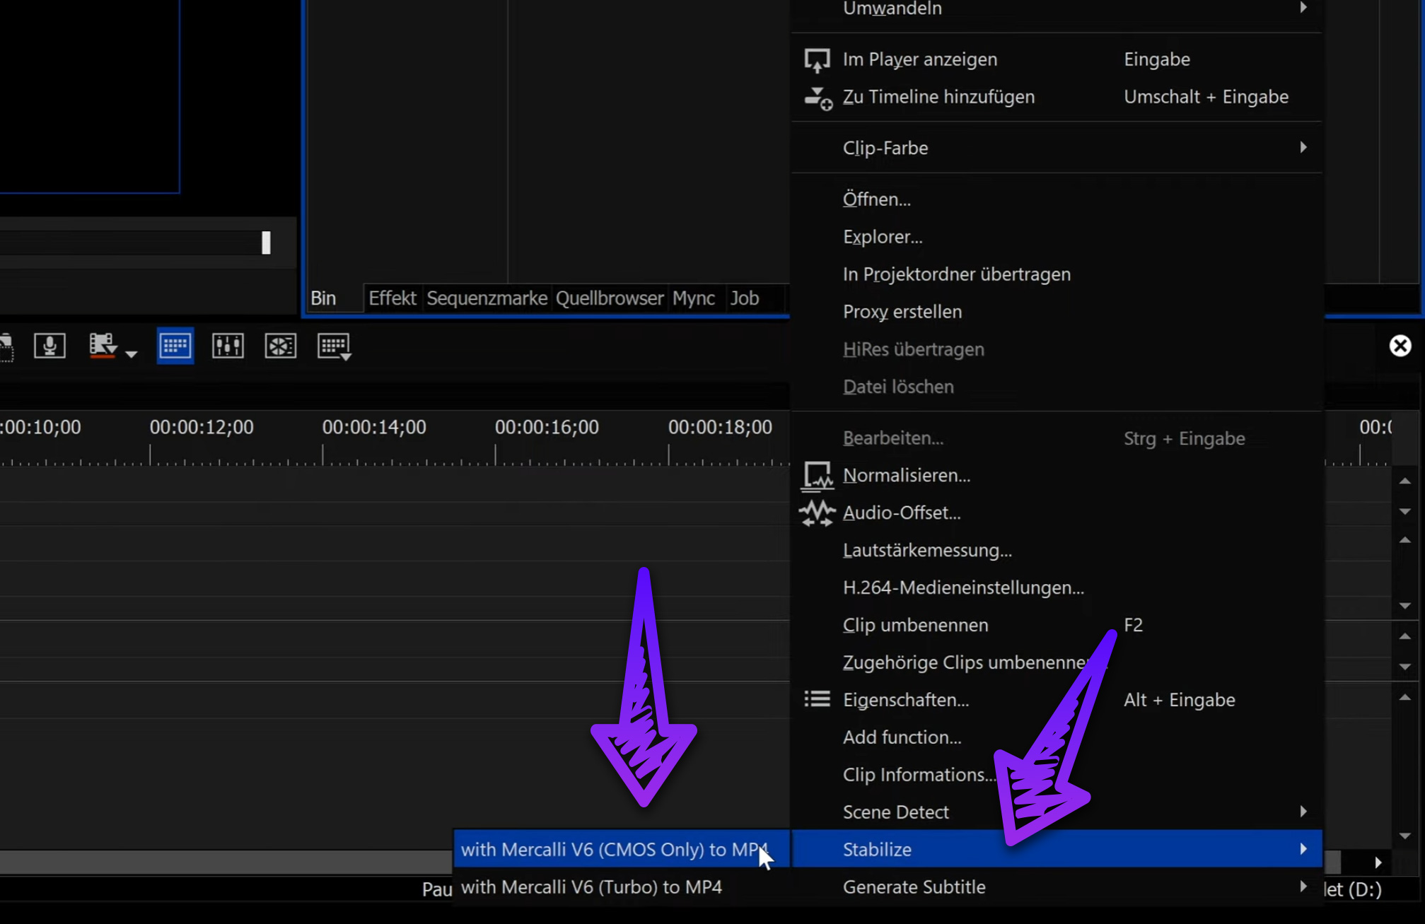The height and width of the screenshot is (924, 1425).
Task: Open the Quellbrowser tab
Action: click(x=609, y=298)
